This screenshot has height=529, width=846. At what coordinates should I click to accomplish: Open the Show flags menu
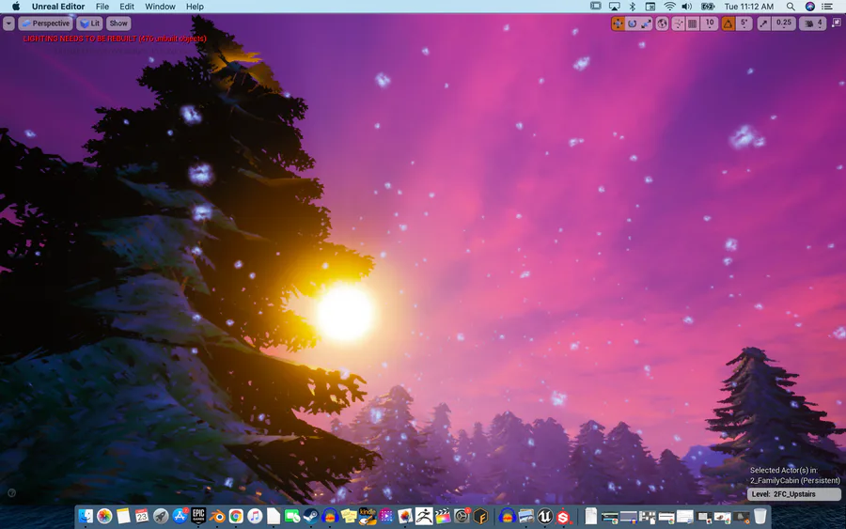pyautogui.click(x=118, y=23)
